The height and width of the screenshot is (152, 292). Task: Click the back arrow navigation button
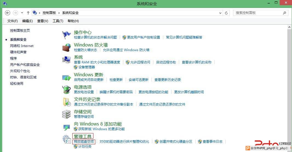[x=7, y=13]
